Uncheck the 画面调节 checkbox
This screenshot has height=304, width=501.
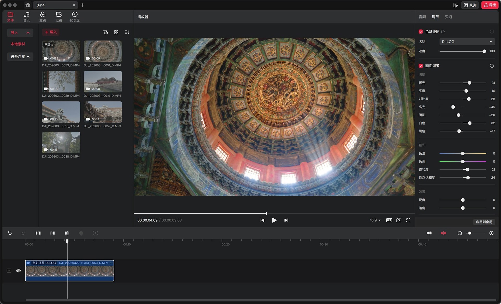click(421, 66)
